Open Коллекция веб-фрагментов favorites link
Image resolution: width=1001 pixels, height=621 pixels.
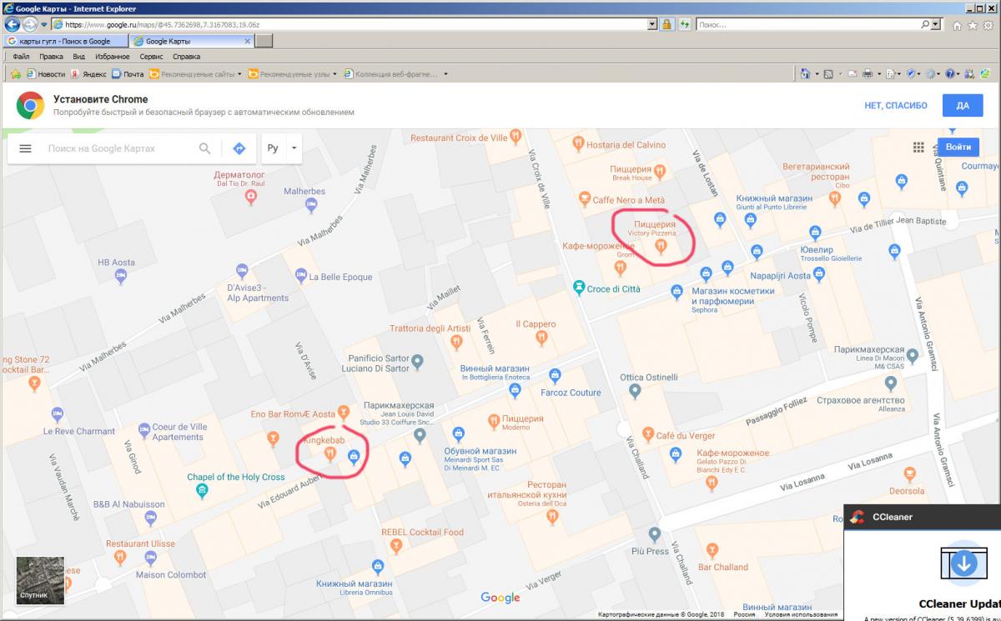click(391, 73)
